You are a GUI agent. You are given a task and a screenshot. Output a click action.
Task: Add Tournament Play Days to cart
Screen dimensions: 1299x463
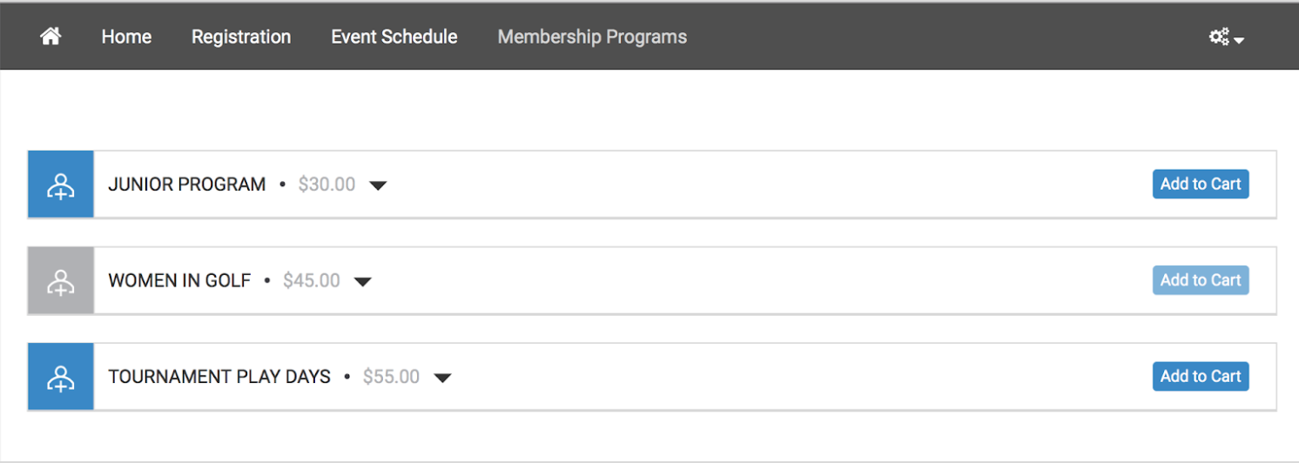pyautogui.click(x=1201, y=376)
